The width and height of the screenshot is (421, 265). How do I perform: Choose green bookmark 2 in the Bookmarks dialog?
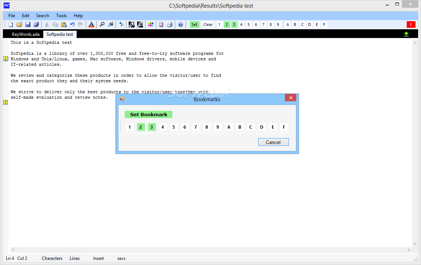tap(141, 127)
